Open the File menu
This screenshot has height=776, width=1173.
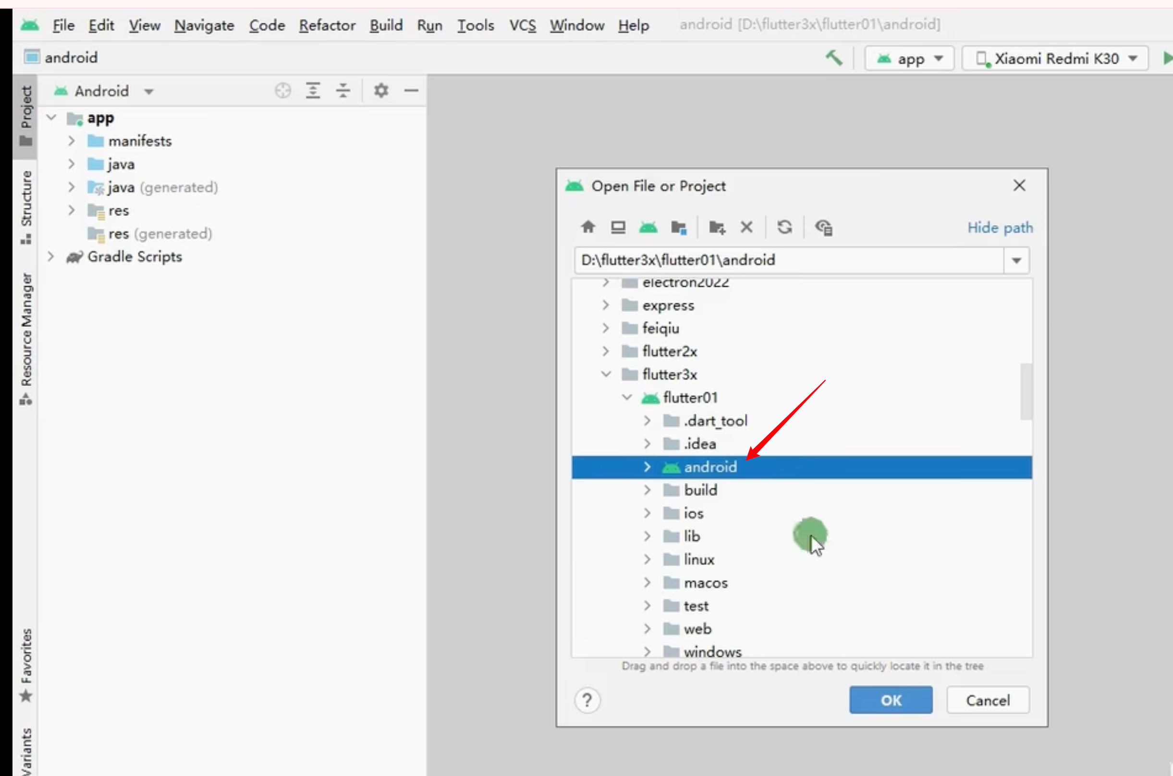coord(63,25)
